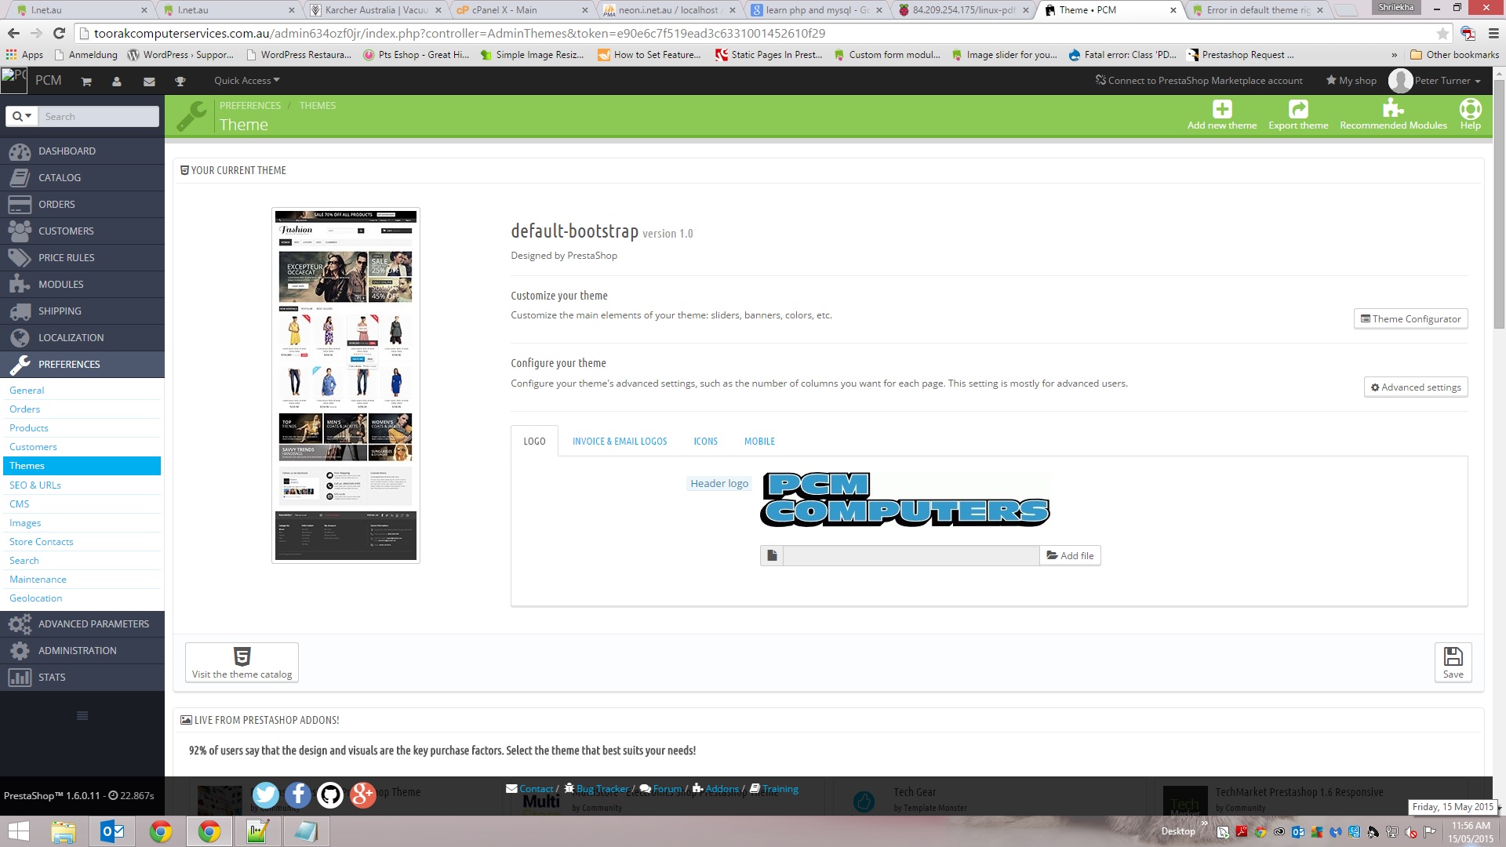Expand the Quick Access dropdown
This screenshot has height=847, width=1506.
pyautogui.click(x=246, y=81)
